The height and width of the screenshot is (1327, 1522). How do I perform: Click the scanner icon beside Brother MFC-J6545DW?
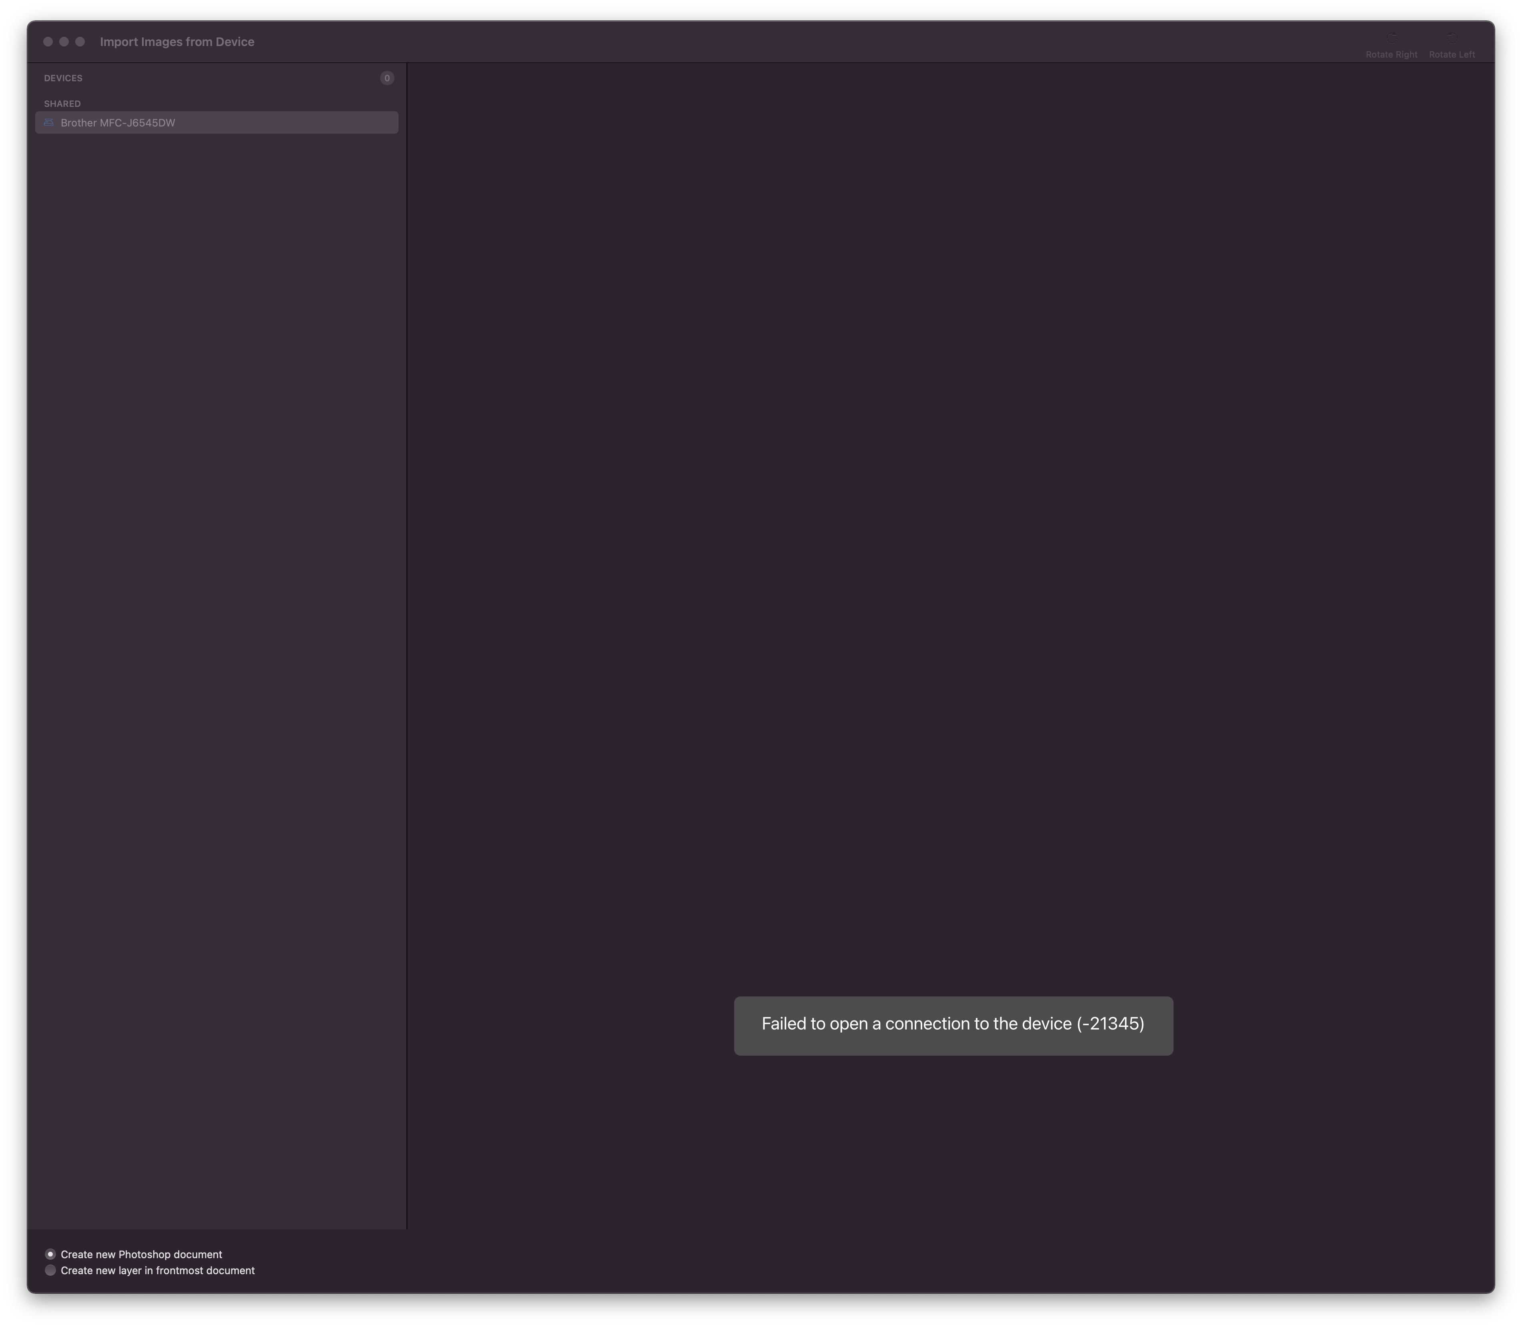49,123
